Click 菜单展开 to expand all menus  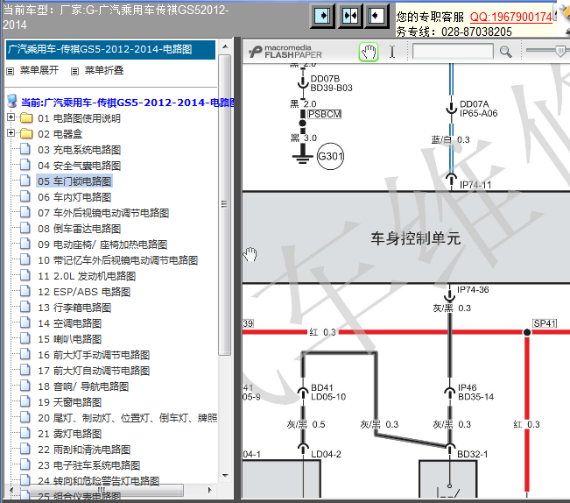point(39,70)
